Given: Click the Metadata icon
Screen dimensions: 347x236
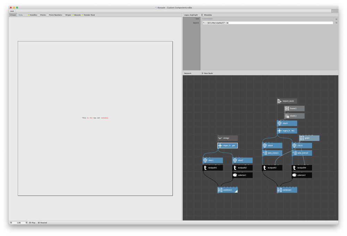Looking at the screenshot, I should tap(202, 15).
